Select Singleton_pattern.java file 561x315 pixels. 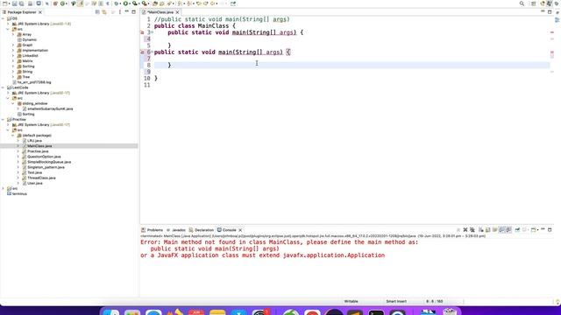tap(46, 167)
